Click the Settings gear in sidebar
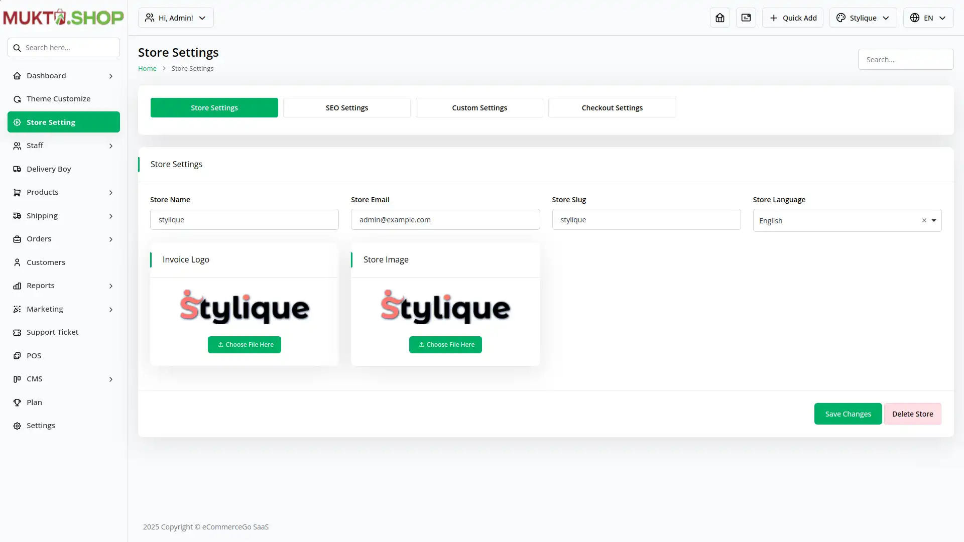Screen dimensions: 964x542 (17, 426)
